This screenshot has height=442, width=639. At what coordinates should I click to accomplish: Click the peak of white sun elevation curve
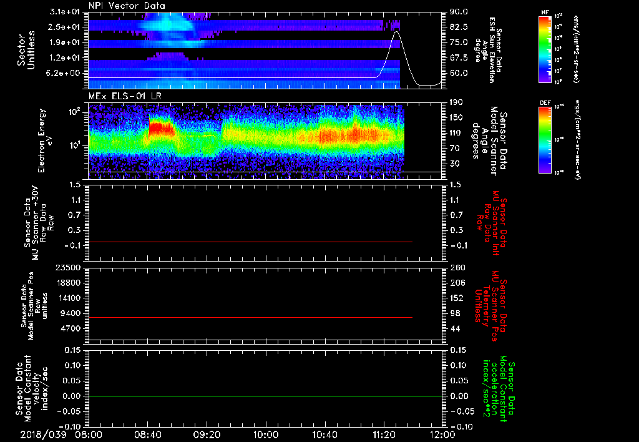click(396, 32)
